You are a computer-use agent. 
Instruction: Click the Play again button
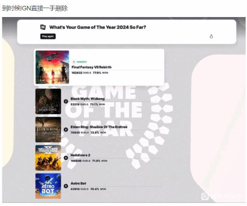click(48, 36)
